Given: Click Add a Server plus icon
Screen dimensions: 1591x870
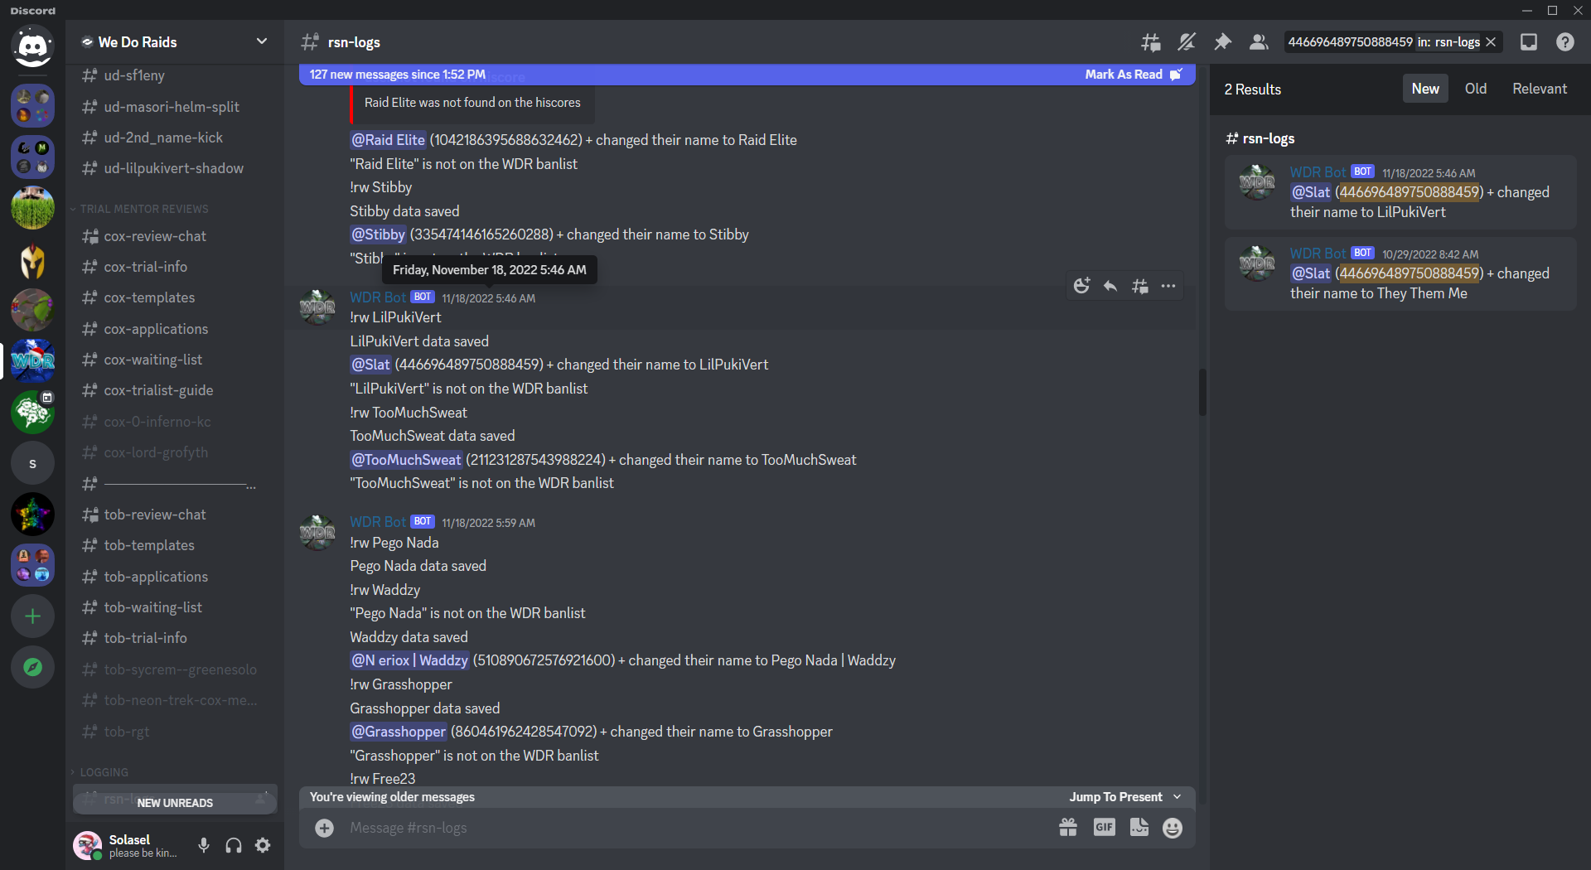Looking at the screenshot, I should pyautogui.click(x=32, y=616).
